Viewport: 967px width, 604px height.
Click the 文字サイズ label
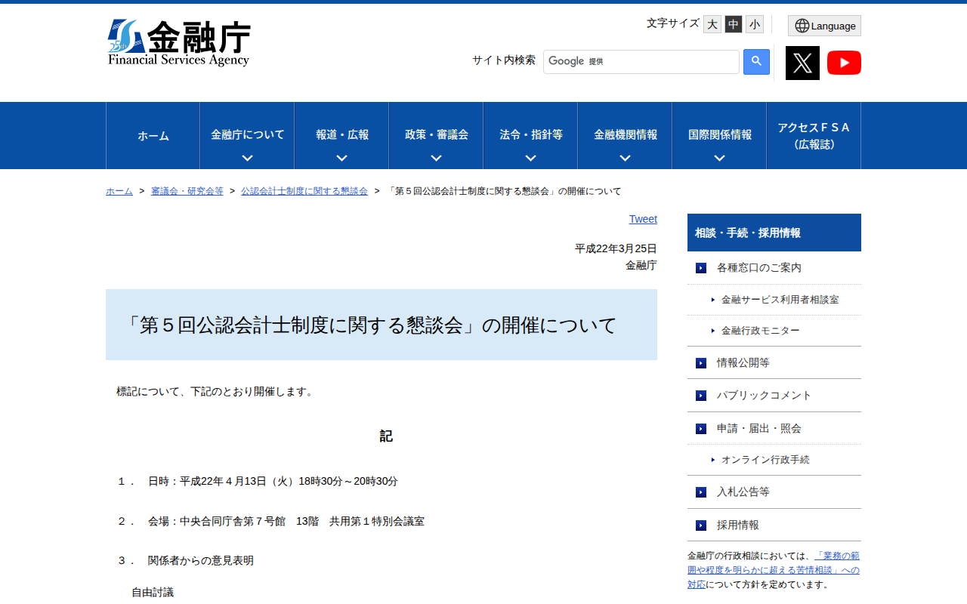click(673, 23)
